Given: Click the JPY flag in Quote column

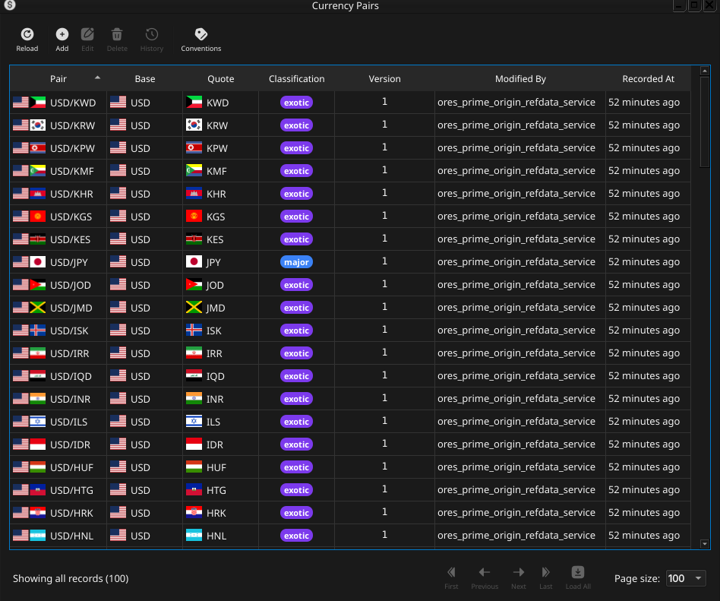Looking at the screenshot, I should (x=194, y=262).
